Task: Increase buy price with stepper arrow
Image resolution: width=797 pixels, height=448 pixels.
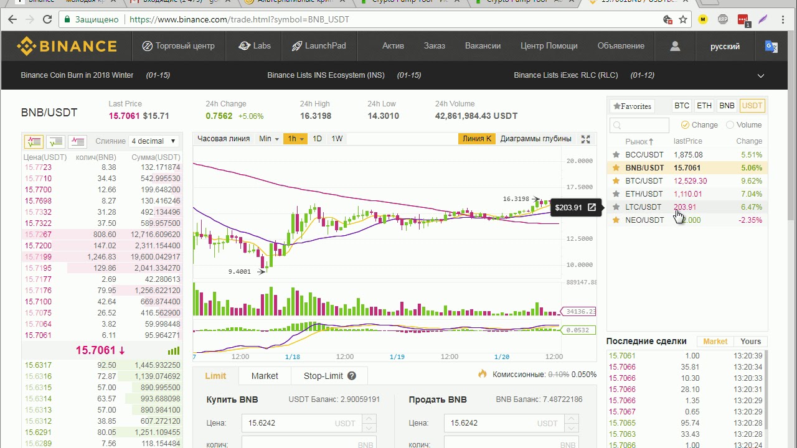Action: coord(369,419)
